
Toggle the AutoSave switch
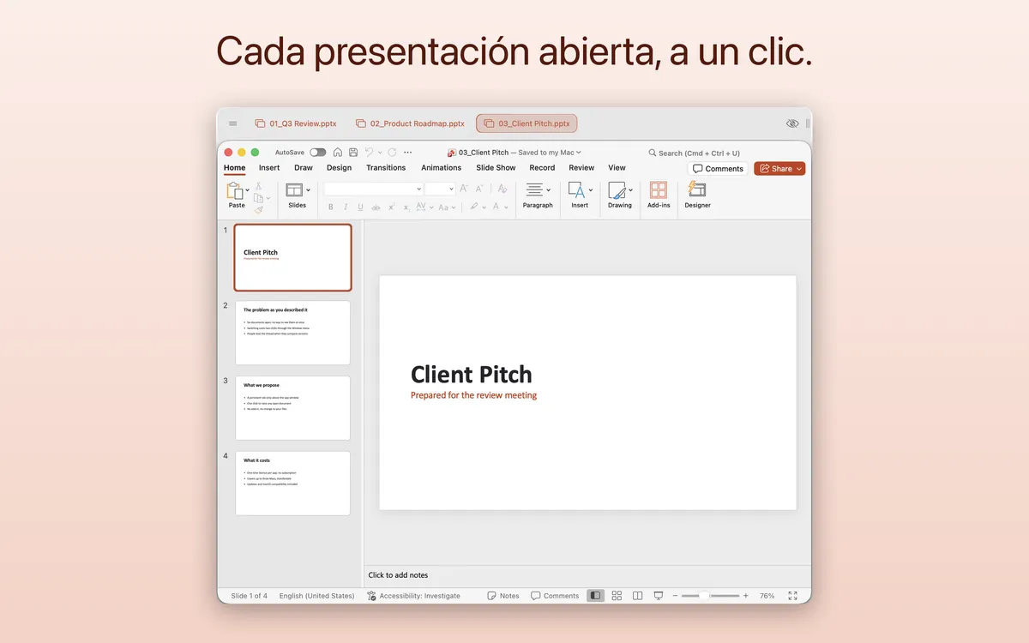coord(318,153)
